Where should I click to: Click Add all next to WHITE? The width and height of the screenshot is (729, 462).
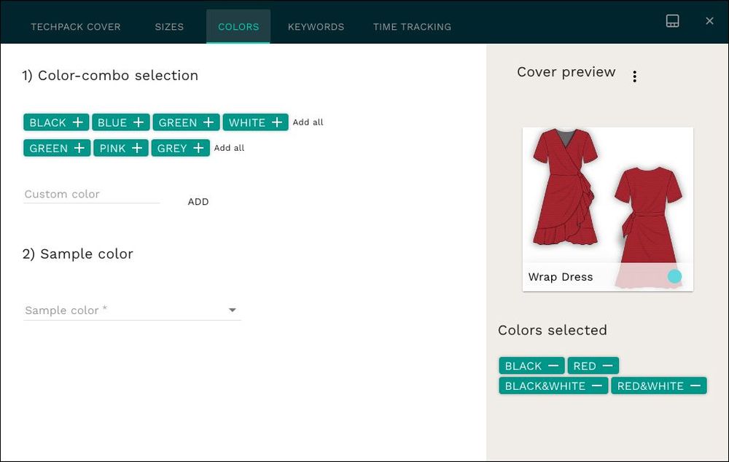(308, 122)
